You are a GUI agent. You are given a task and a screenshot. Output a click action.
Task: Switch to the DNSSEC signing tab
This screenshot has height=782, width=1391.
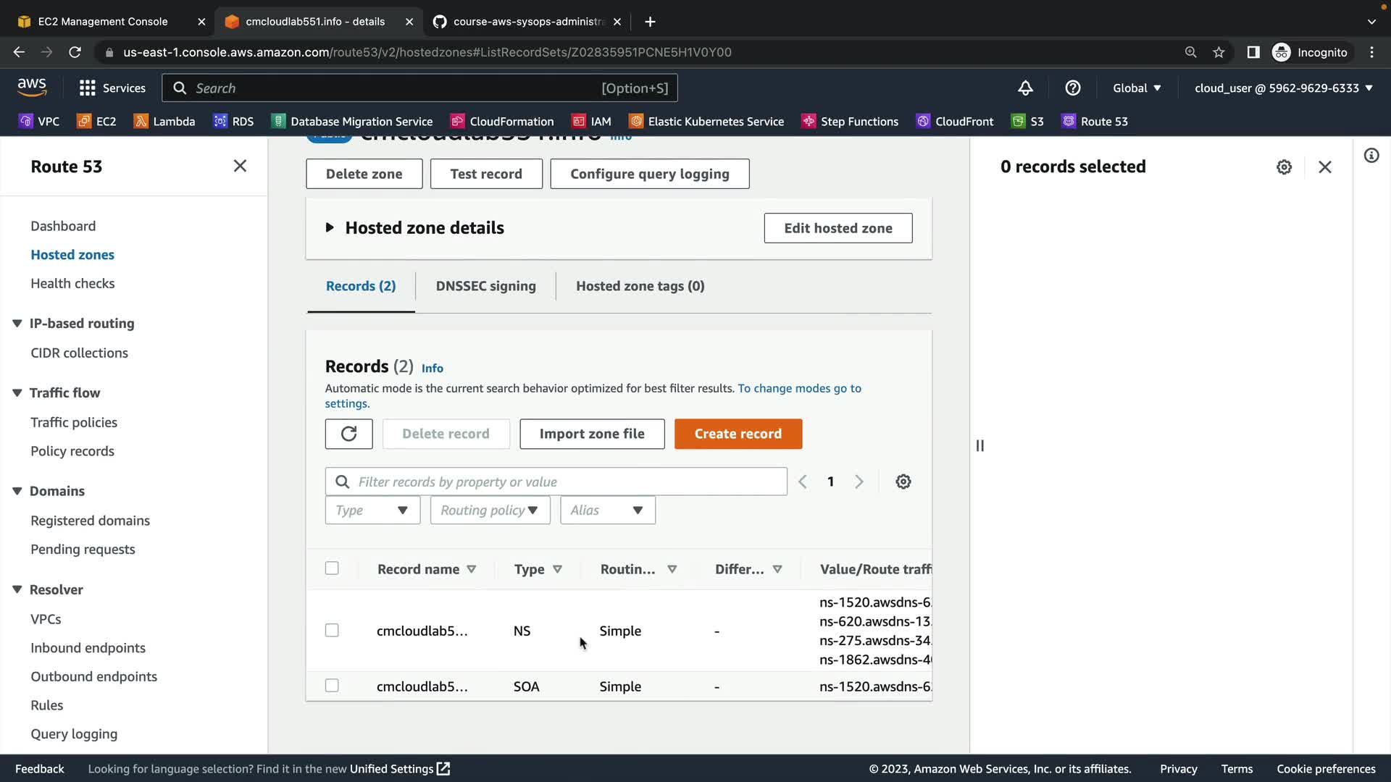tap(485, 286)
